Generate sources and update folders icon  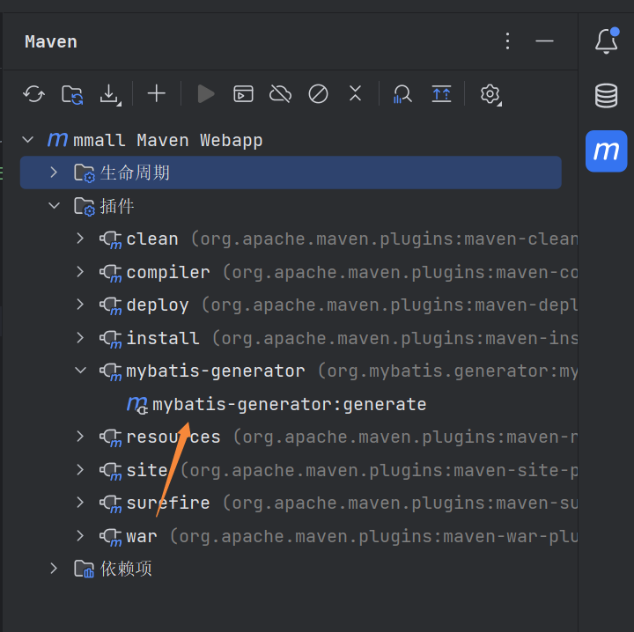pos(72,94)
